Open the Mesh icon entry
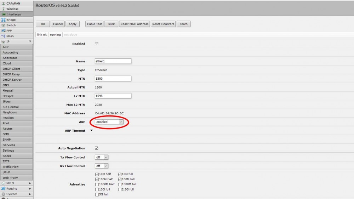Viewport: 354px width, 199px height. click(4, 36)
